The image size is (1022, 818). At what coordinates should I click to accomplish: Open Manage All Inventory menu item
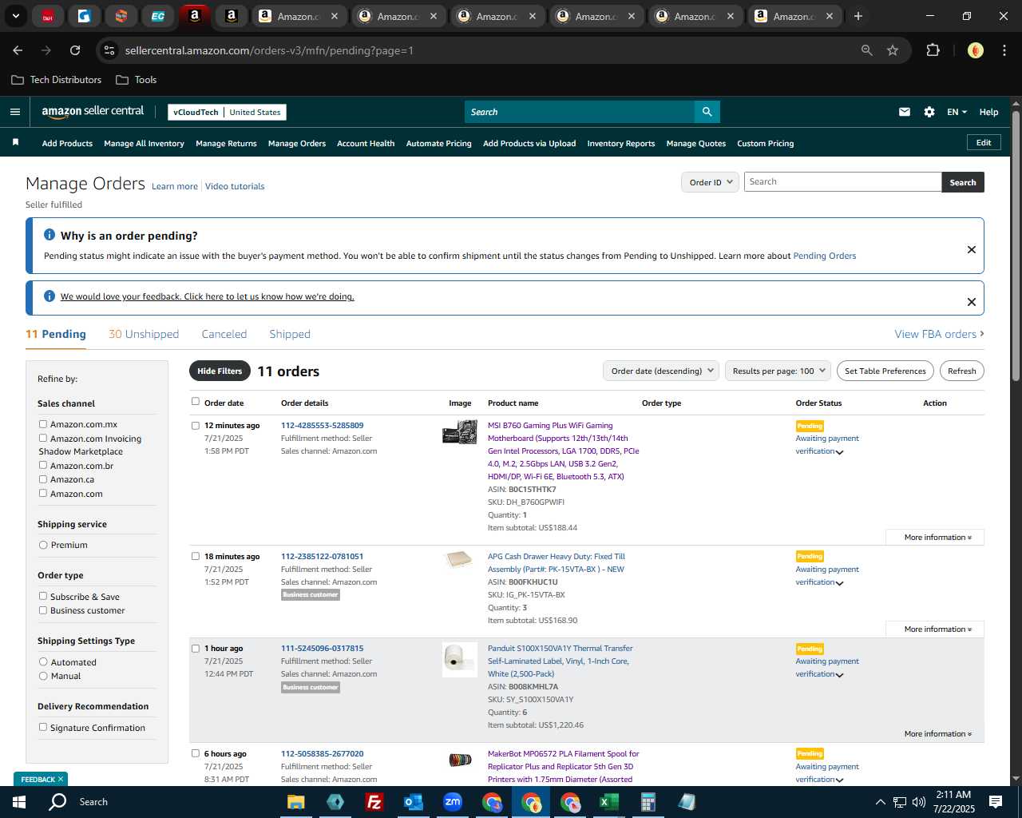[144, 144]
